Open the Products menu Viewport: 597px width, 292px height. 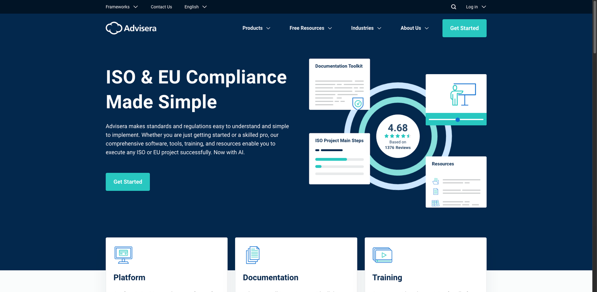pyautogui.click(x=256, y=28)
